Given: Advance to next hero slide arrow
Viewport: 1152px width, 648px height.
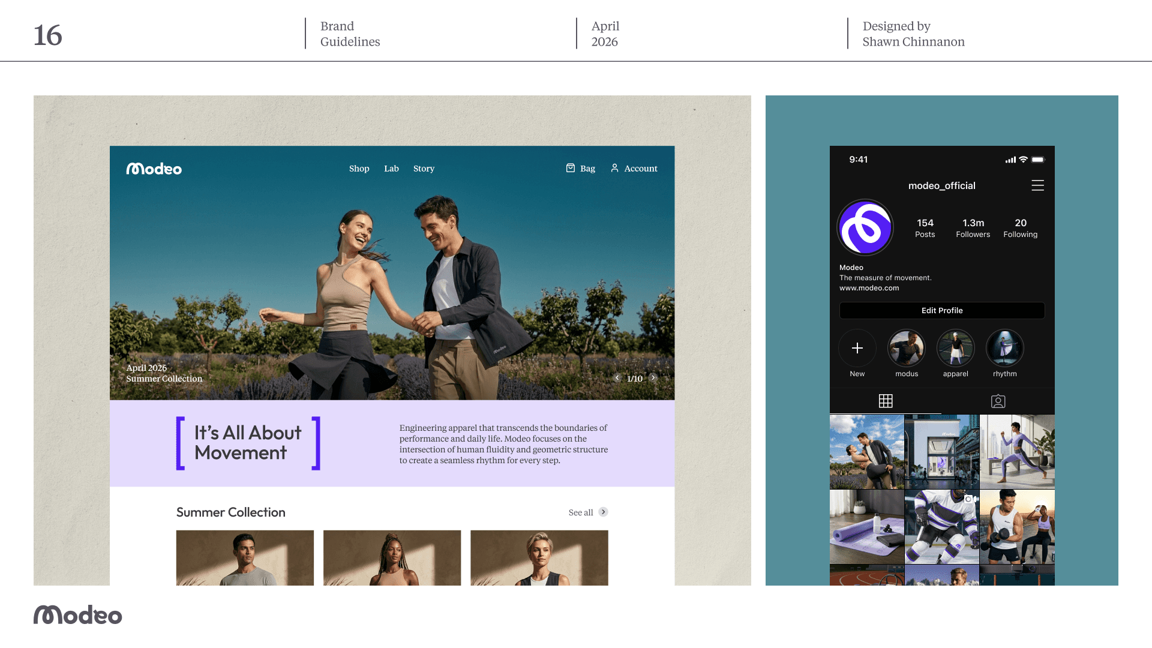Looking at the screenshot, I should [x=653, y=378].
